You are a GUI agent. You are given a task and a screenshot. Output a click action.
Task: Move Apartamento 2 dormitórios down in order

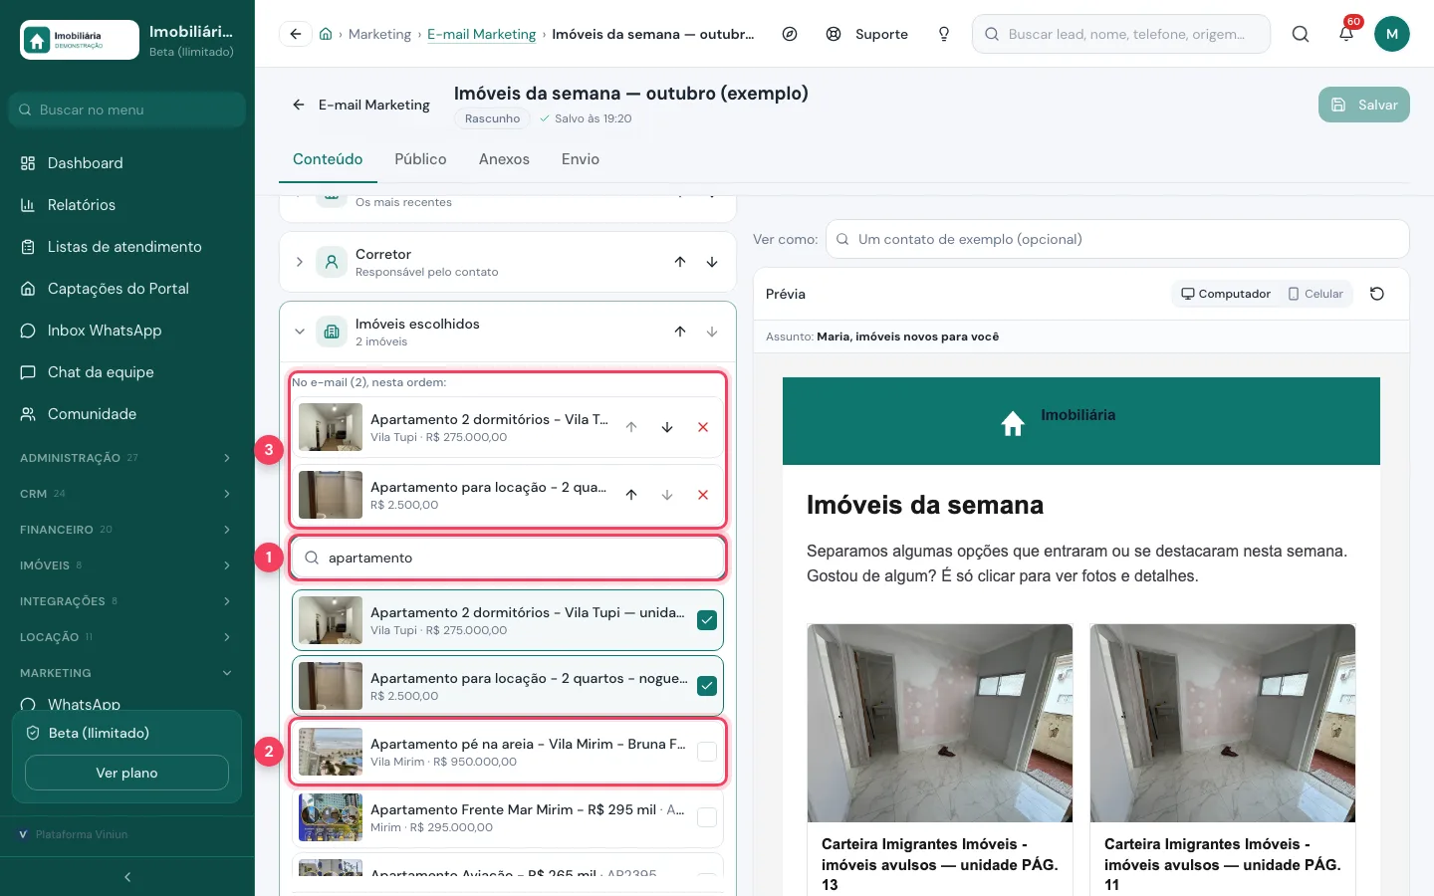[x=667, y=427]
